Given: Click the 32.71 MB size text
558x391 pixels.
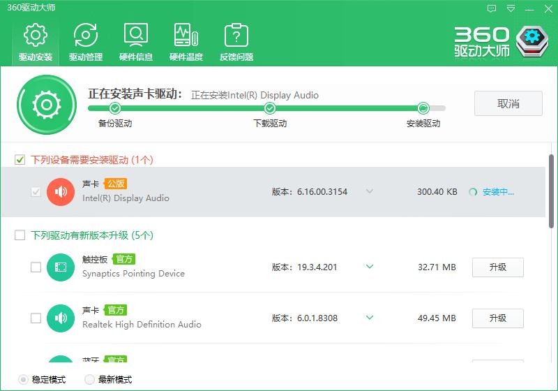Looking at the screenshot, I should [x=437, y=267].
